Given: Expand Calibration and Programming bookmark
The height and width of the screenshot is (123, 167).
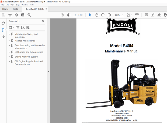Looking at the screenshot, I should 9,52.
